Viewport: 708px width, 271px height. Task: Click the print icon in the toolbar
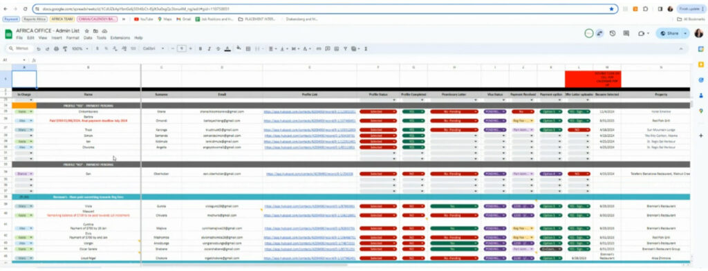[56, 48]
